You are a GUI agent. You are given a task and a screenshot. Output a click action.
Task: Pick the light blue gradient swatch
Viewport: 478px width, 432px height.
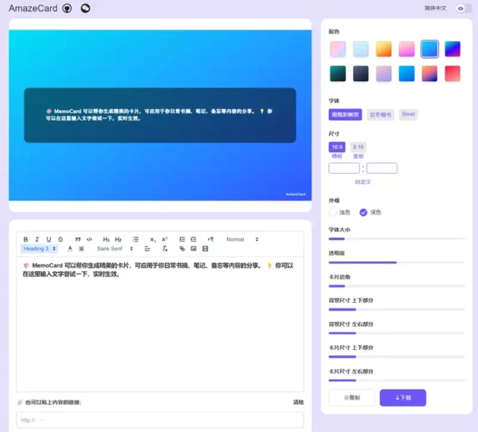[x=361, y=49]
